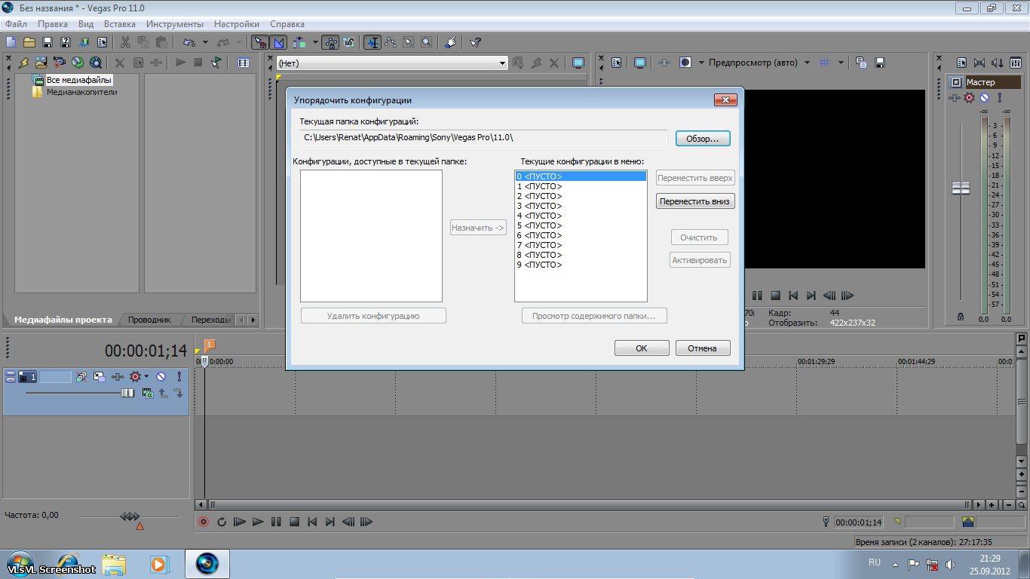
Task: Open the Инструменты menu
Action: (x=174, y=24)
